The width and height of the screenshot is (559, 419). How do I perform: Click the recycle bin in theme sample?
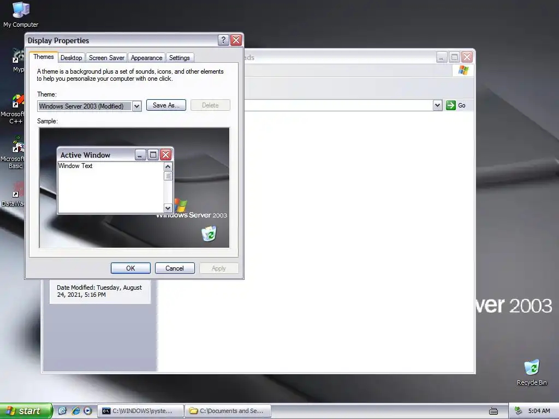[x=209, y=234]
